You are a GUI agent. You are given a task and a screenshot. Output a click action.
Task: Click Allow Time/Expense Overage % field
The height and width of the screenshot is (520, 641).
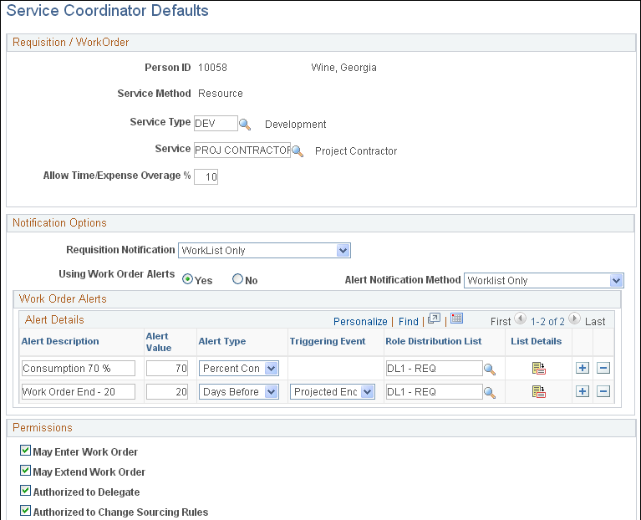[x=206, y=176]
